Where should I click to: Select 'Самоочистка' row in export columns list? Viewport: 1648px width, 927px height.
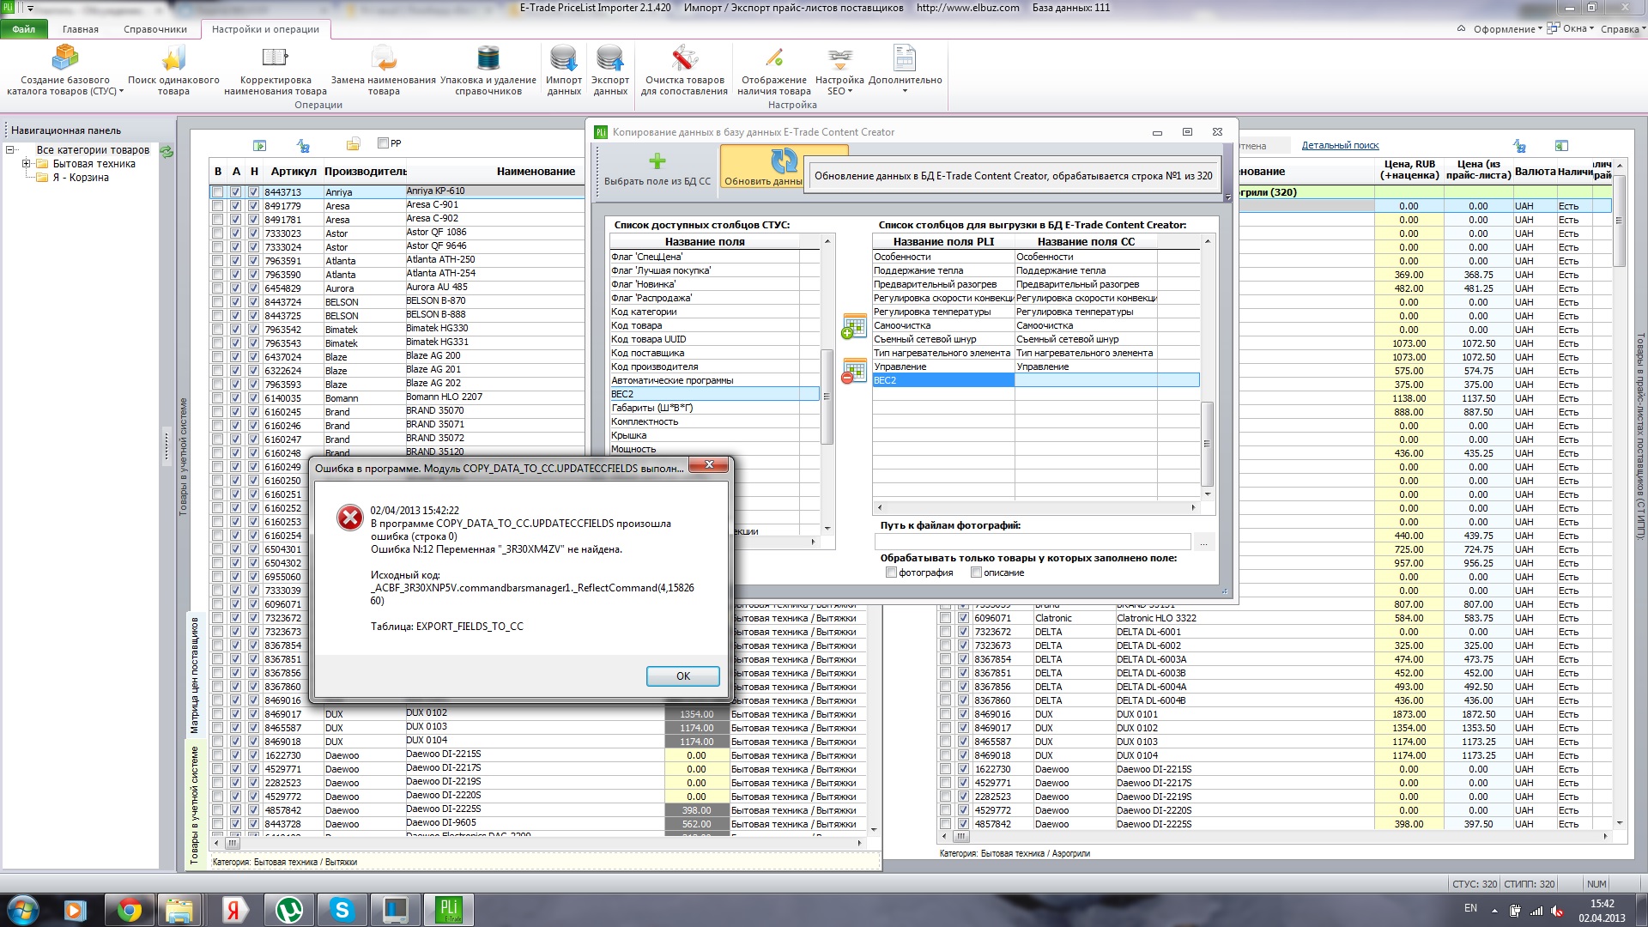coord(1036,325)
